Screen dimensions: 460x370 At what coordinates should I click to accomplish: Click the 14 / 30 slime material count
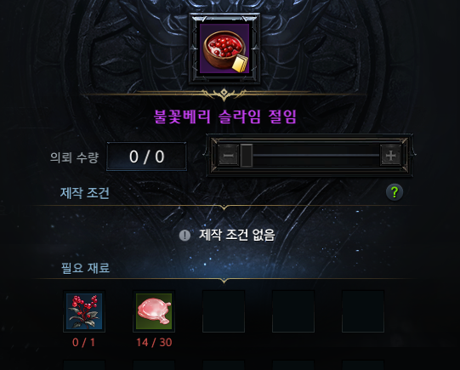coord(154,343)
